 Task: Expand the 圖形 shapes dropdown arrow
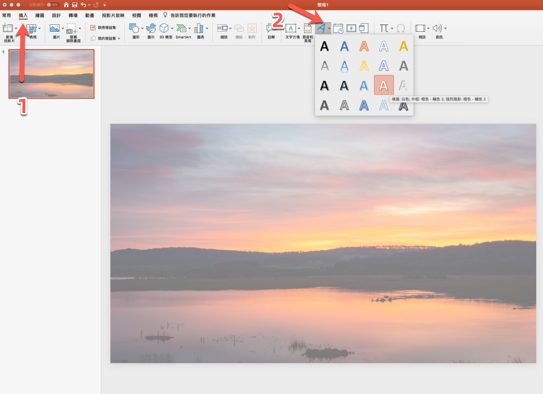(143, 28)
